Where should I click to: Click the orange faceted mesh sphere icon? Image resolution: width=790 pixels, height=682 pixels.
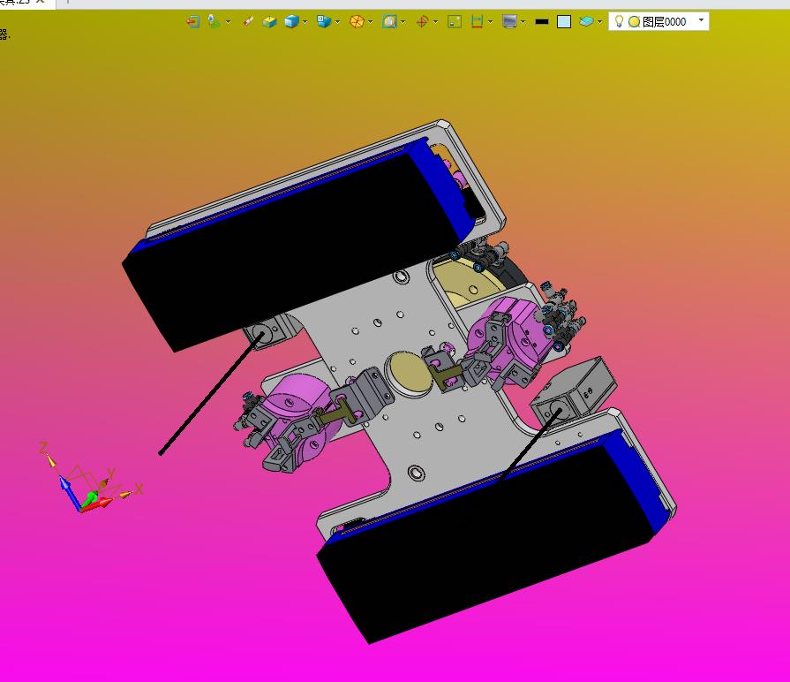(x=357, y=22)
